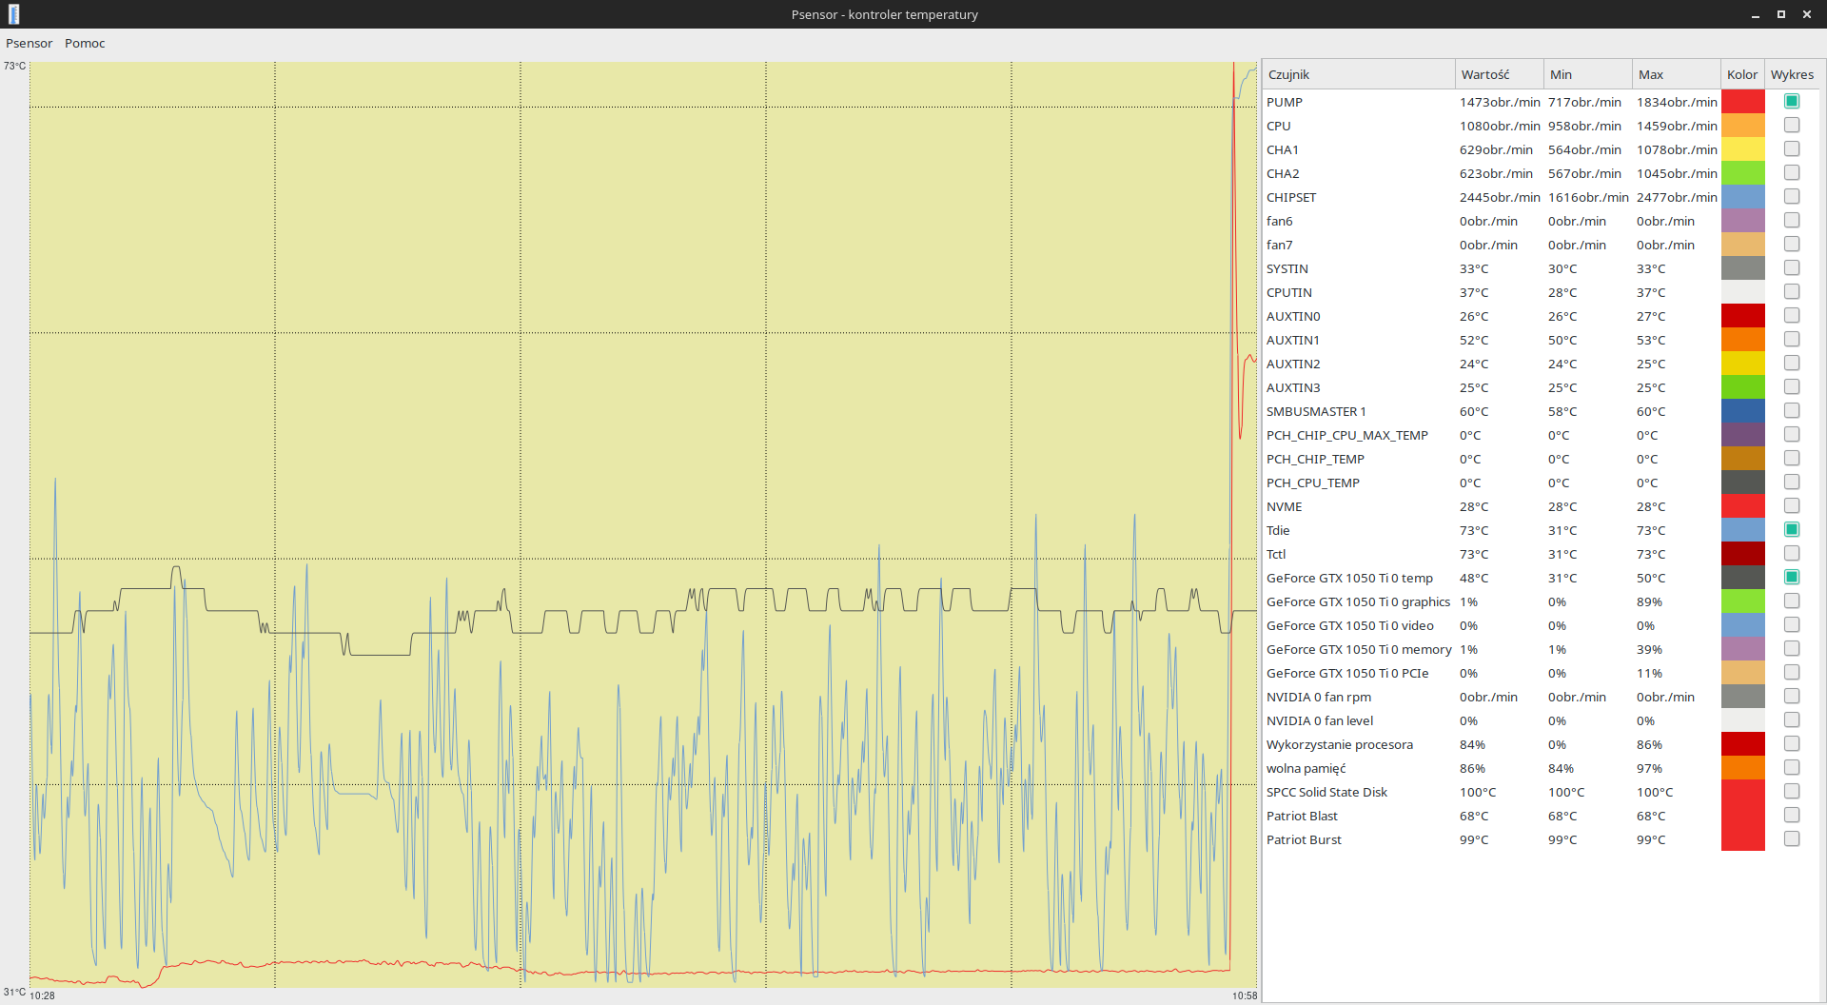Click the Min column header
The width and height of the screenshot is (1827, 1005).
click(1587, 74)
